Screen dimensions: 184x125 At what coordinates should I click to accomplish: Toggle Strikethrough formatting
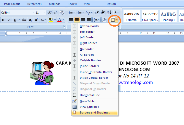(x=24, y=20)
